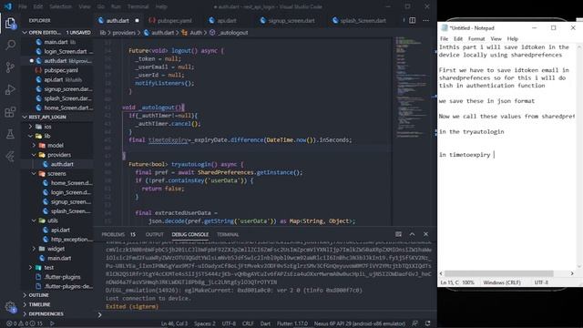This screenshot has height=328, width=583.
Task: Click Flutter 1.17.0 version in status bar
Action: click(292, 323)
